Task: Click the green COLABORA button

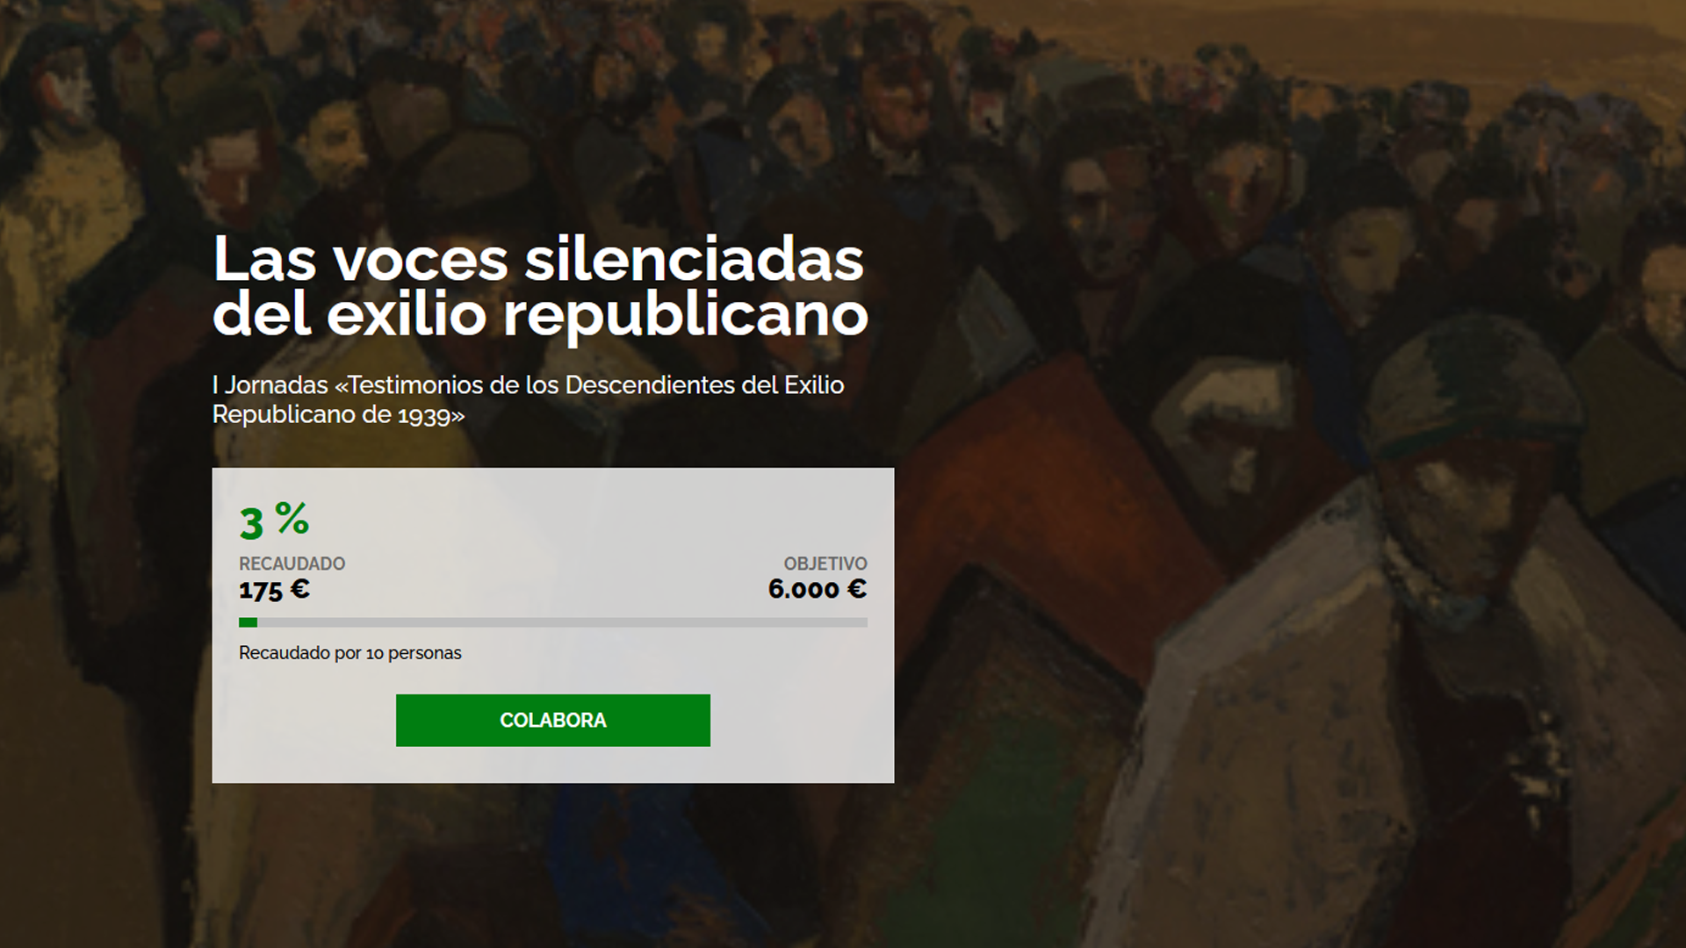Action: pyautogui.click(x=553, y=721)
